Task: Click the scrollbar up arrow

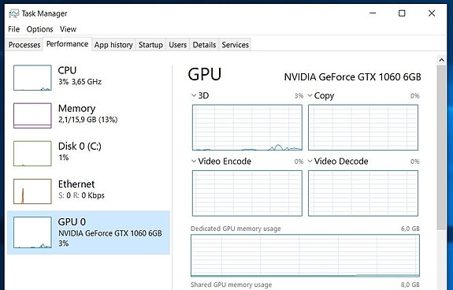Action: (x=441, y=60)
